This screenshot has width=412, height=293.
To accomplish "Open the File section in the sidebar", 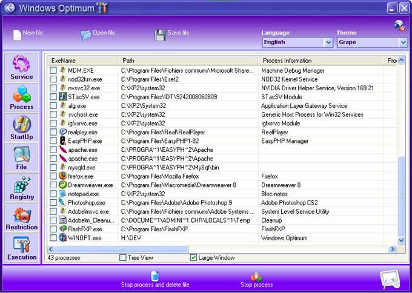I will pyautogui.click(x=22, y=157).
